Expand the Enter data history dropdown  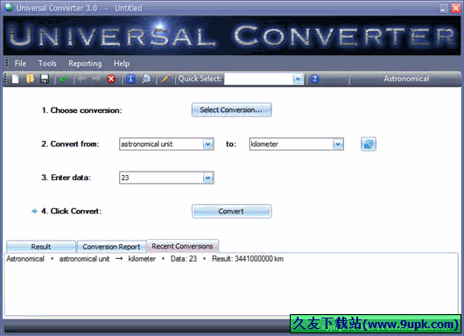click(208, 178)
